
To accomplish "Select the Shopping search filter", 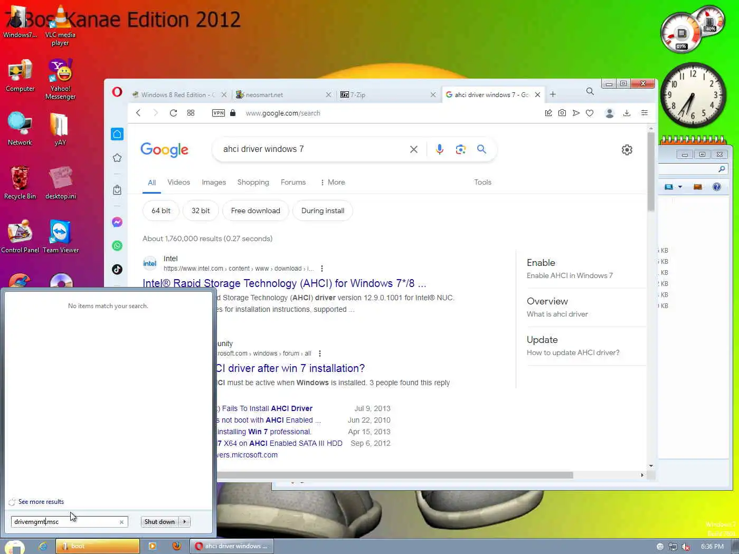I will 253,182.
